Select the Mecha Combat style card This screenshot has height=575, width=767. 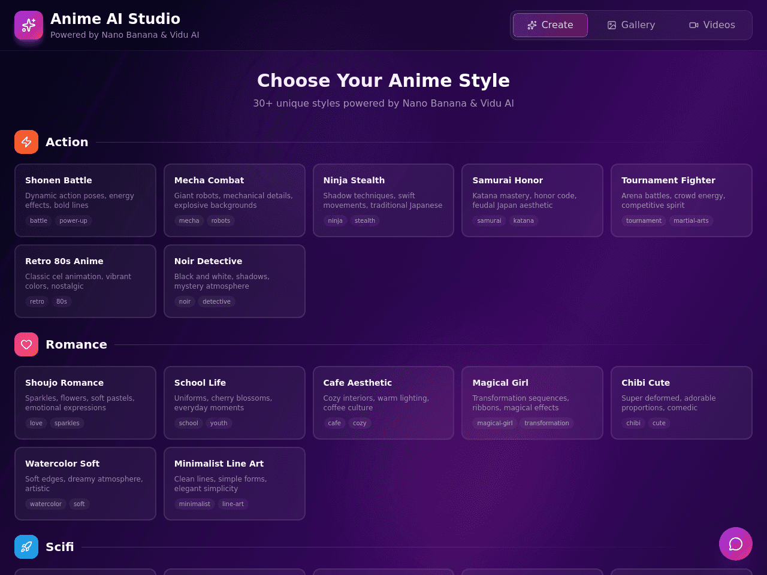[234, 200]
